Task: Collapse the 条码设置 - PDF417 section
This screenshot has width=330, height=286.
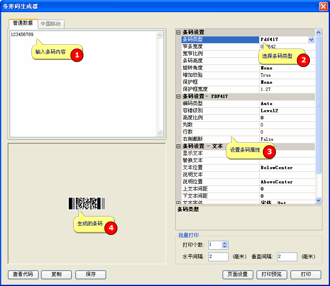Action: [178, 96]
